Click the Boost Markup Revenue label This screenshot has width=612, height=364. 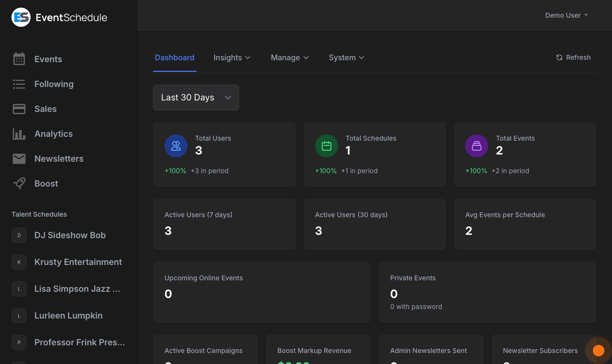314,351
